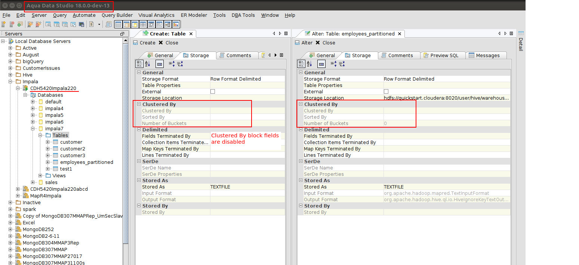Viewport: 579px width, 265px height.
Task: Check the External box in Alter Table
Action: [x=386, y=91]
